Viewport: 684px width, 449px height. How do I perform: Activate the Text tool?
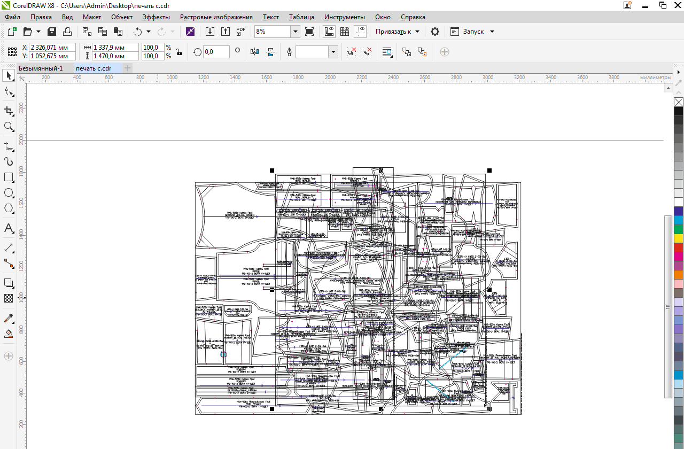[x=9, y=228]
